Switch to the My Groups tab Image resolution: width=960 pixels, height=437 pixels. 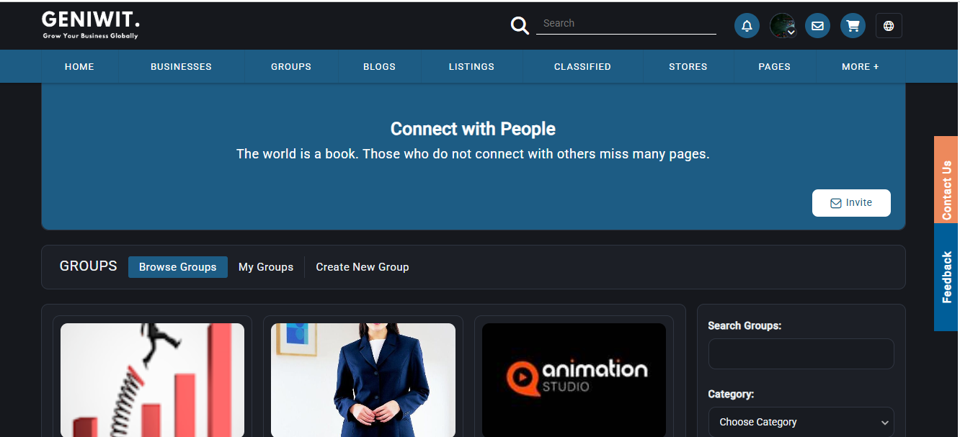(x=266, y=267)
